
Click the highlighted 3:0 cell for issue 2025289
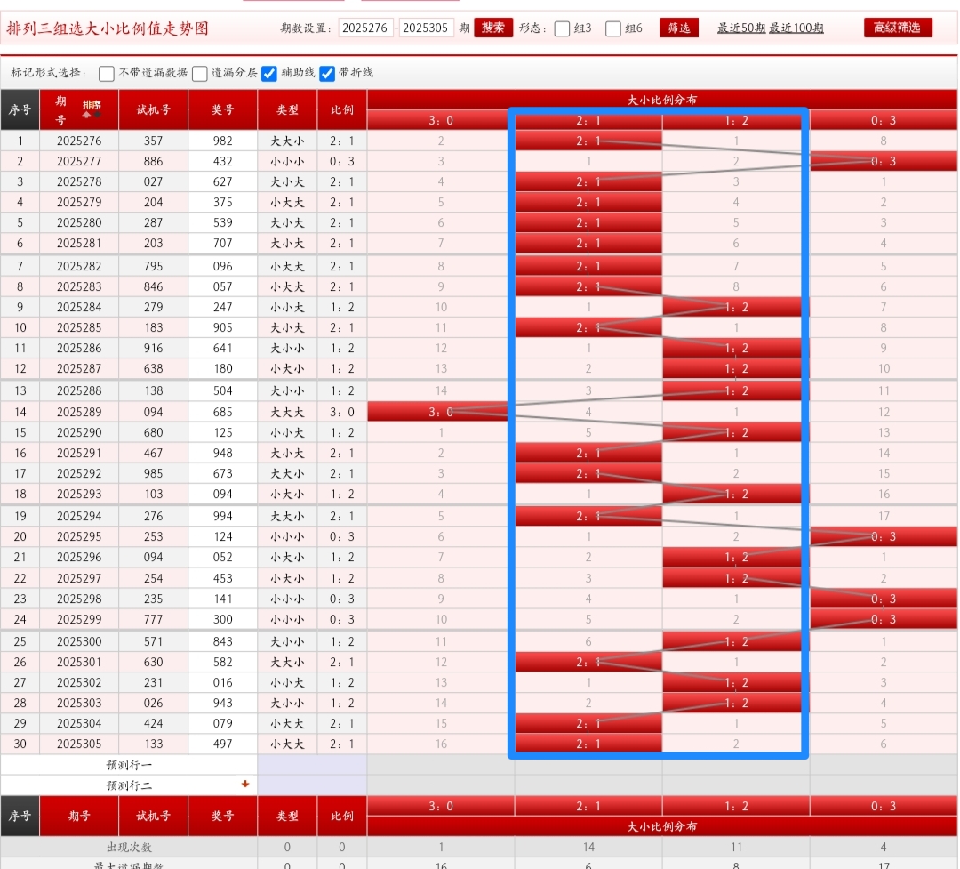point(441,412)
